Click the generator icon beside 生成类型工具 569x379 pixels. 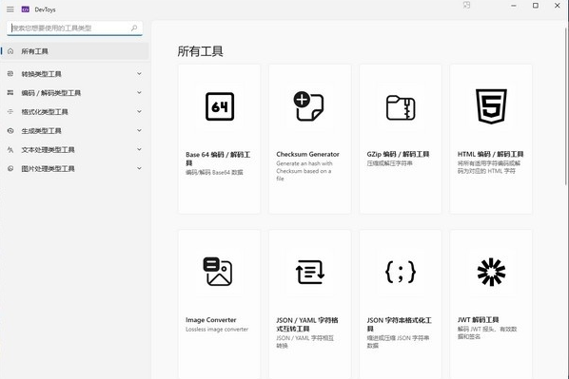pyautogui.click(x=10, y=130)
